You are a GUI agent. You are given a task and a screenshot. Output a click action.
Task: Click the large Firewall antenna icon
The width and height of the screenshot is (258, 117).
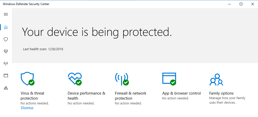click(x=122, y=79)
